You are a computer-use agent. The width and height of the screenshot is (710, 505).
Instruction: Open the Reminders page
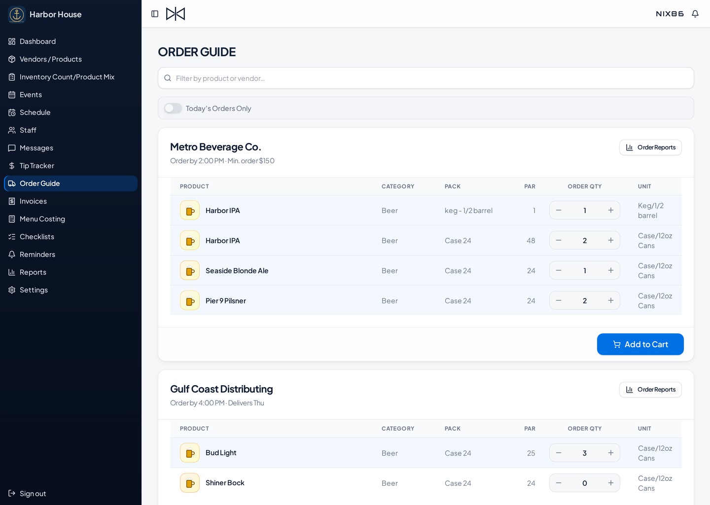pyautogui.click(x=71, y=254)
